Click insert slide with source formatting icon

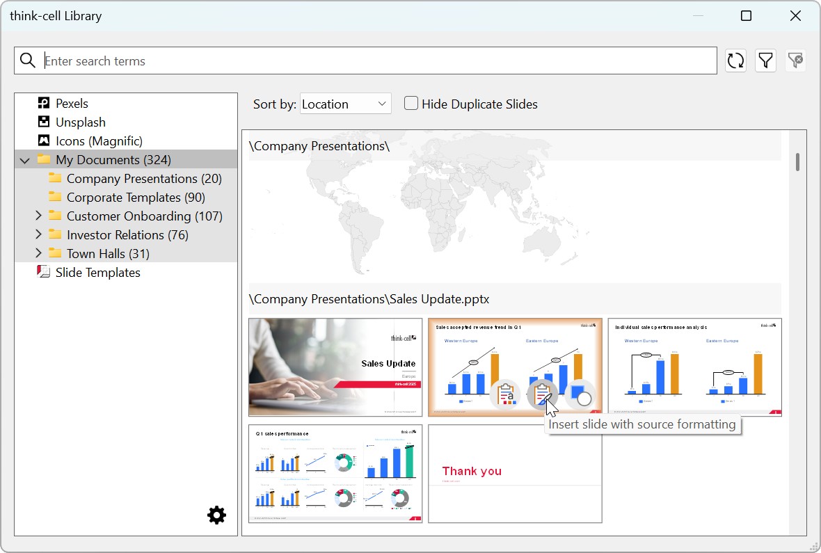click(x=543, y=394)
